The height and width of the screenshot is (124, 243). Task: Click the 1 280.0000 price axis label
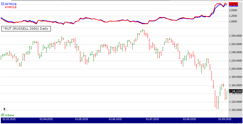(235, 36)
